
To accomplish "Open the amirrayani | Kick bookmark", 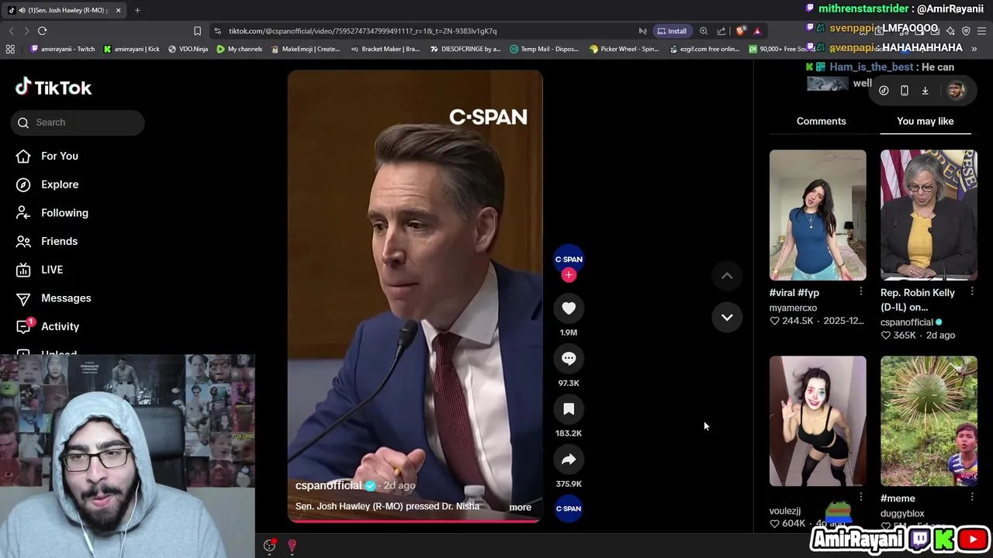I will [x=131, y=49].
